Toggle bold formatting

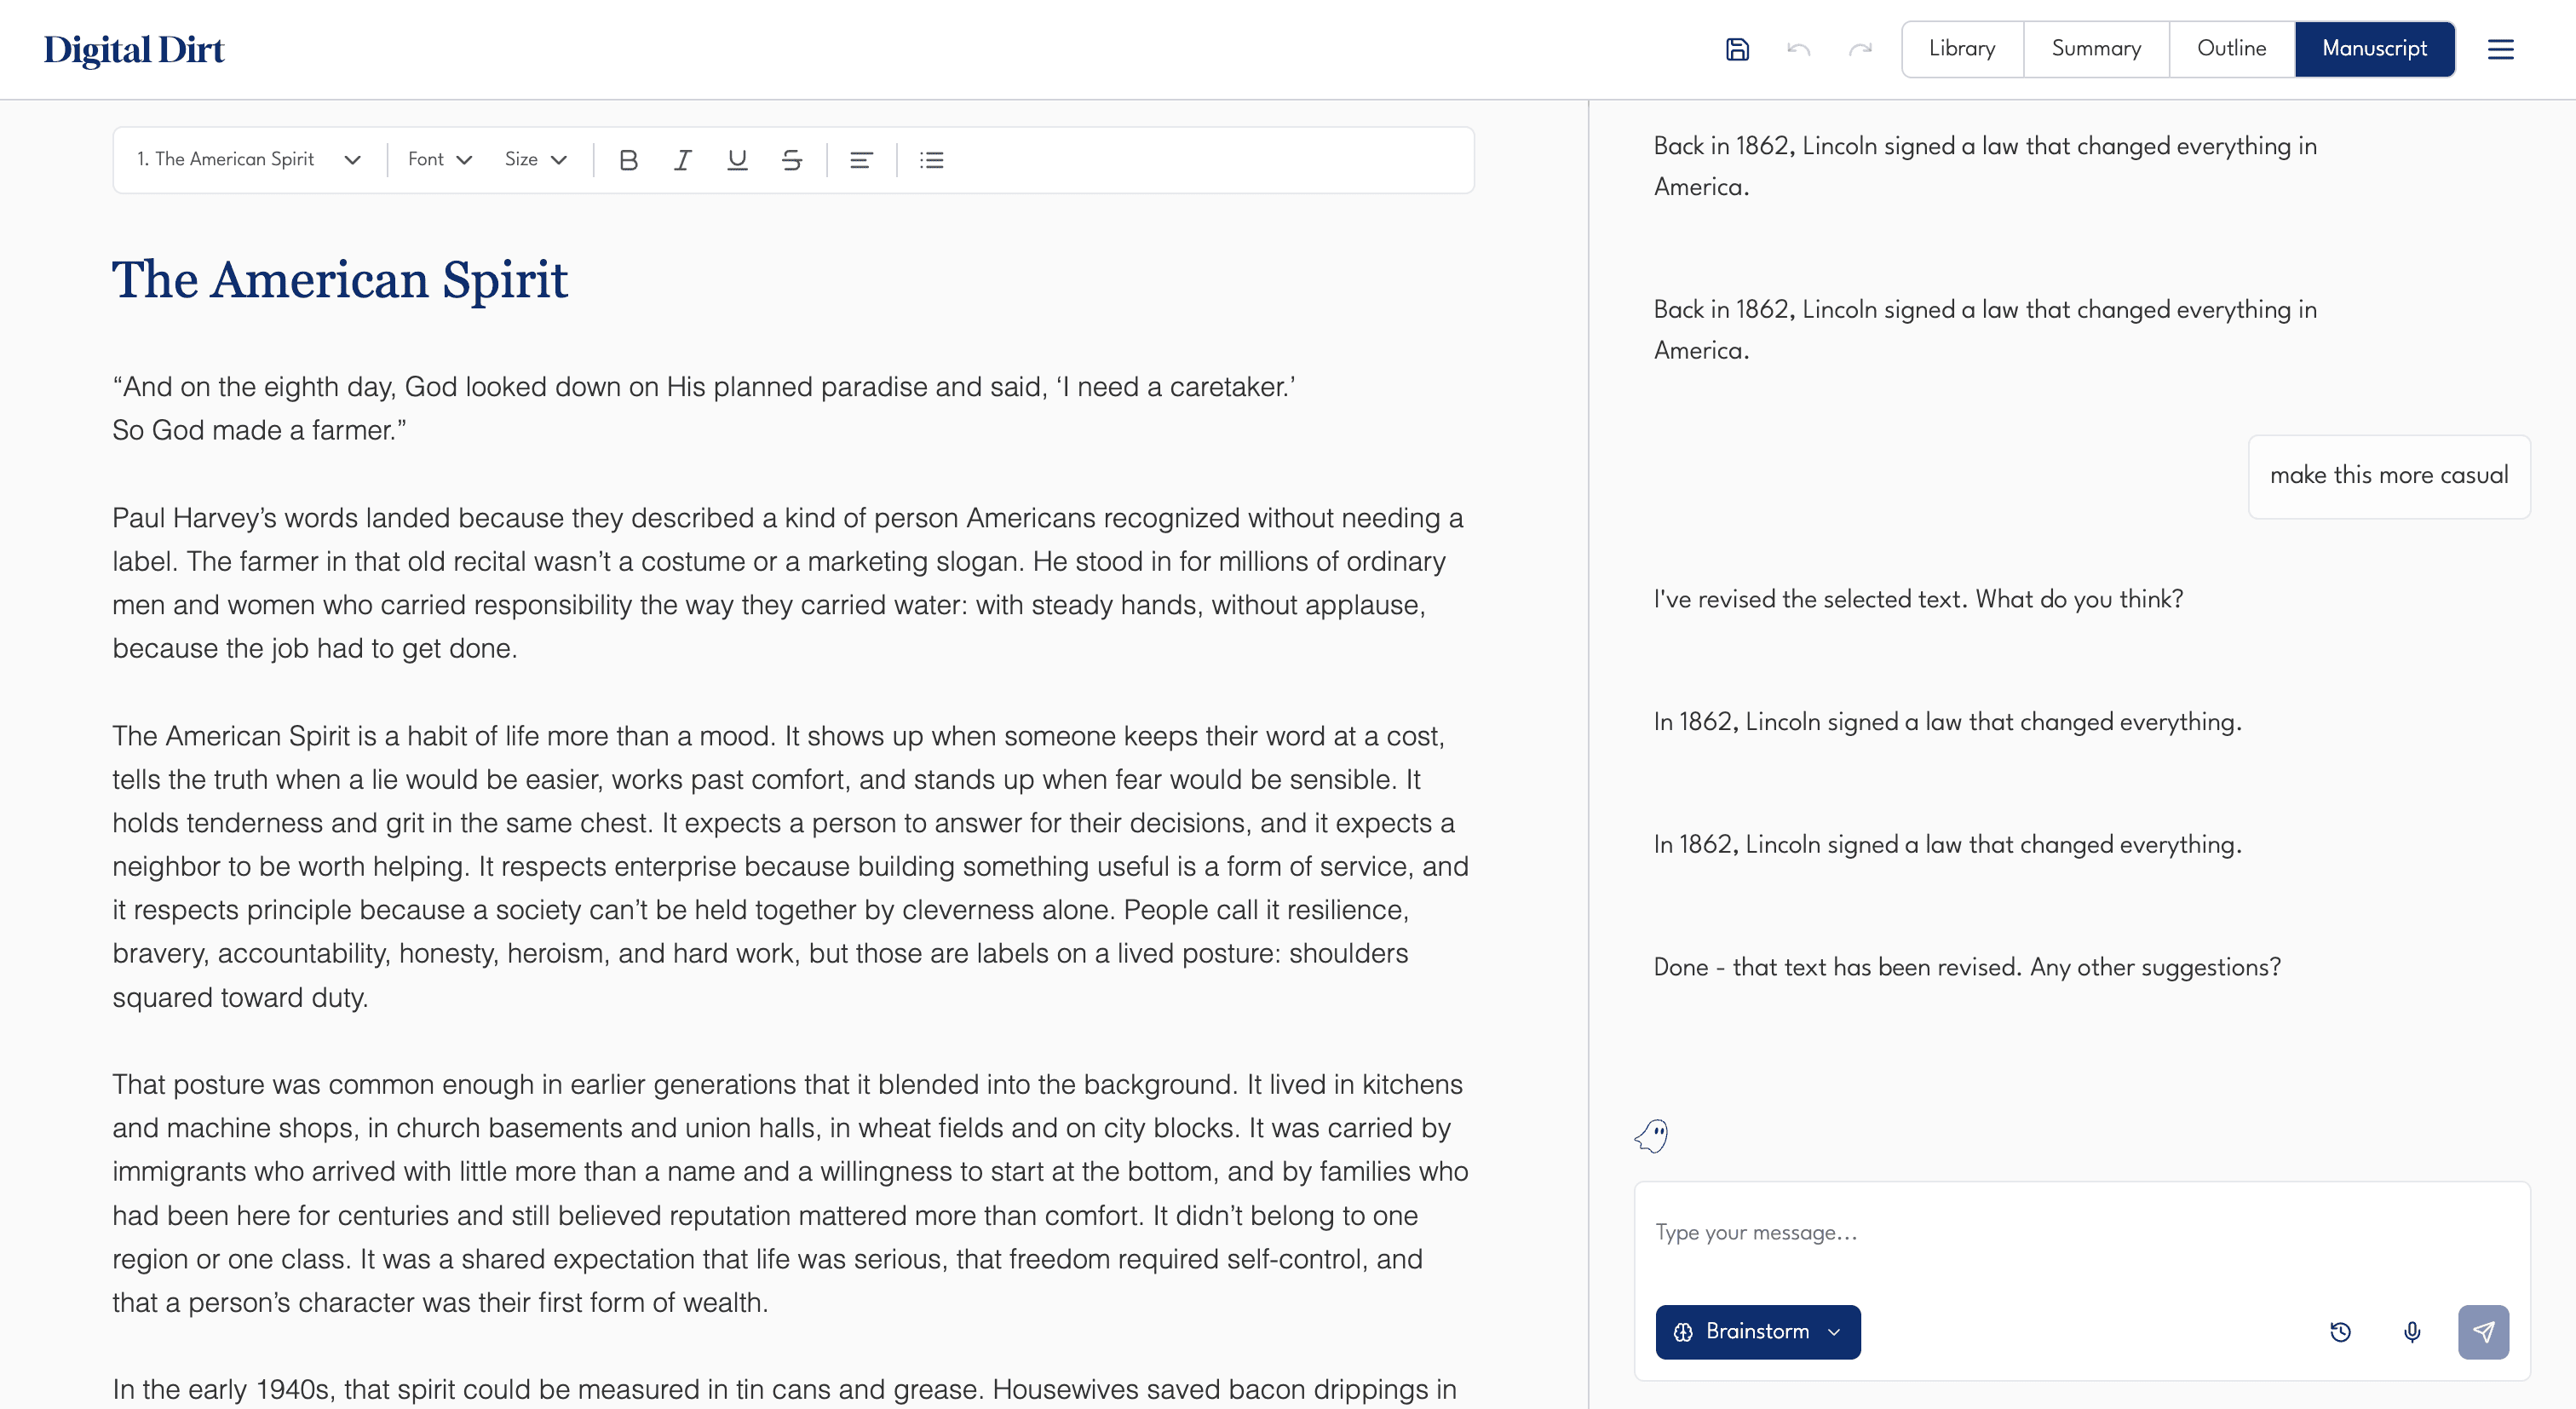point(629,159)
